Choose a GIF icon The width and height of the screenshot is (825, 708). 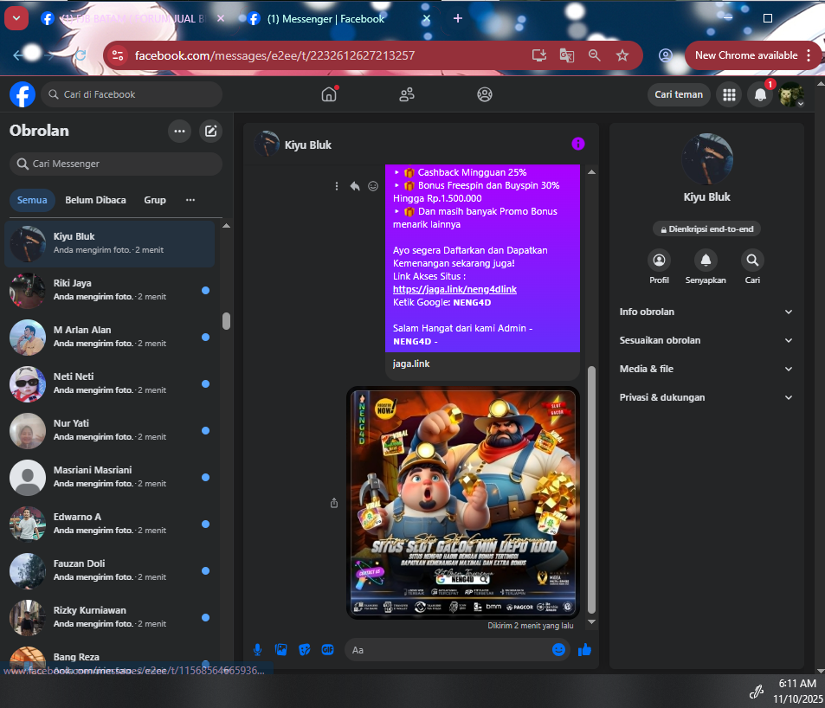click(x=328, y=650)
